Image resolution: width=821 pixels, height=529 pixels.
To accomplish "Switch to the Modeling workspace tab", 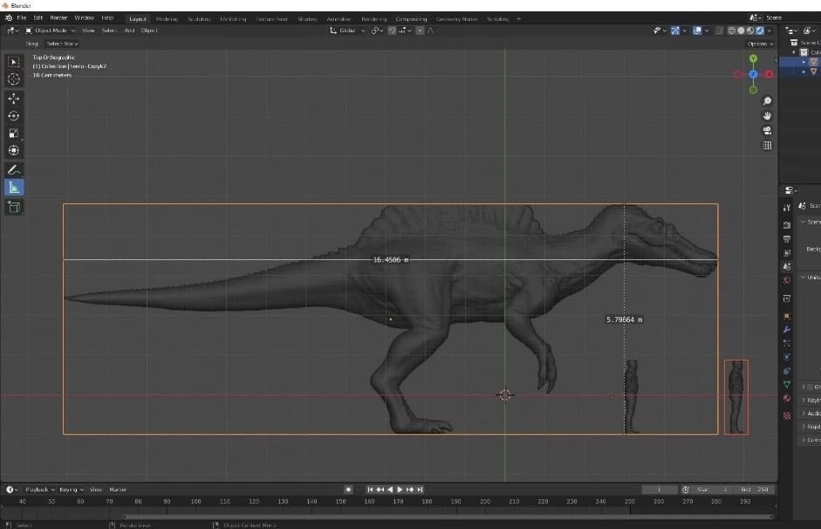I will 167,17.
